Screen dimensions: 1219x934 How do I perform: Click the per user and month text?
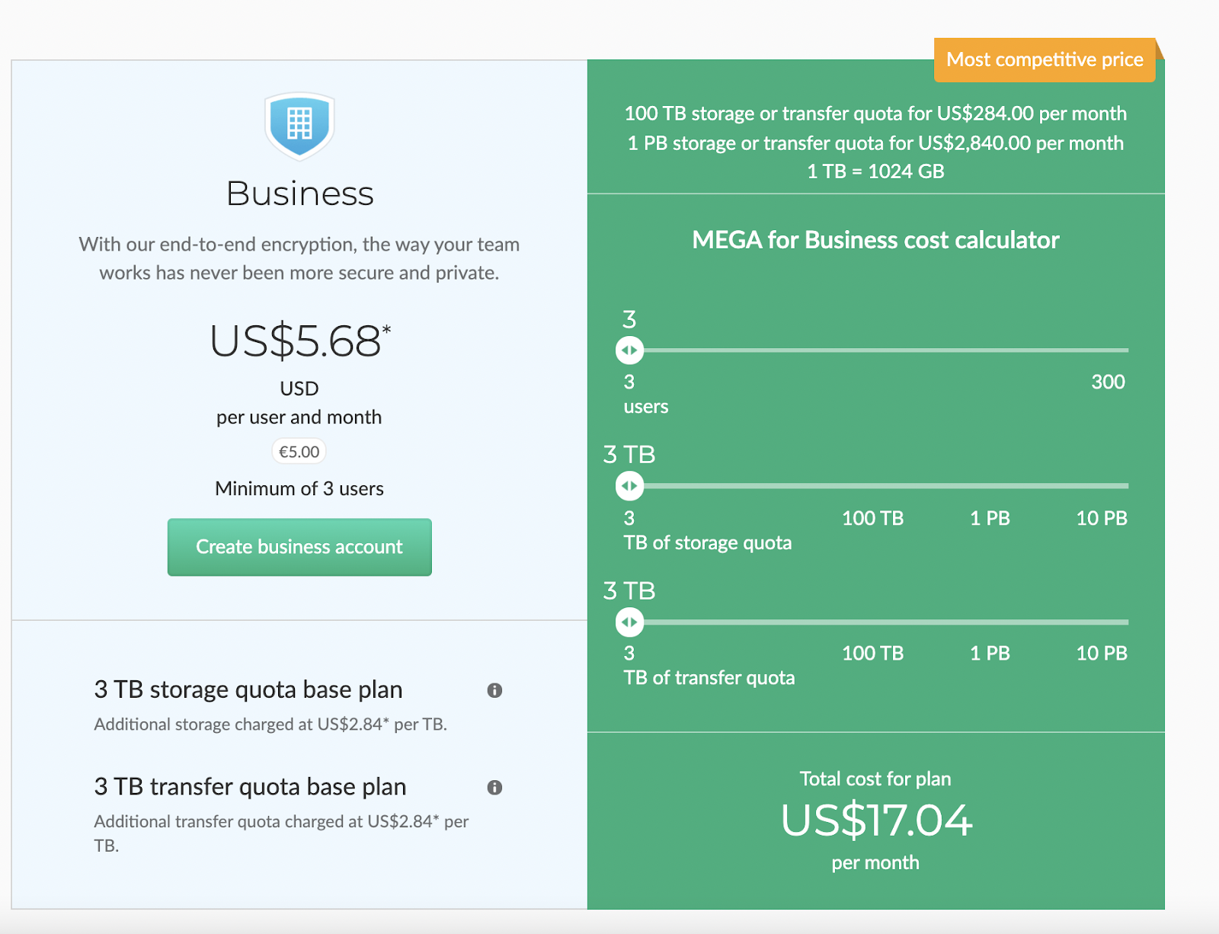[299, 417]
